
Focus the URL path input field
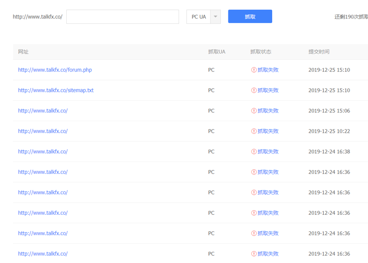123,17
